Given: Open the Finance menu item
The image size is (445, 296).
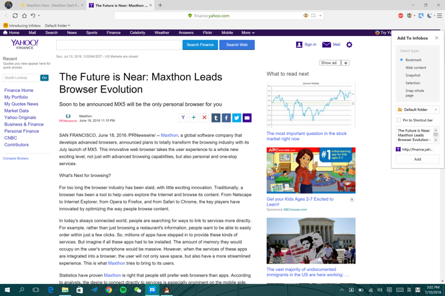Looking at the screenshot, I should 113,33.
